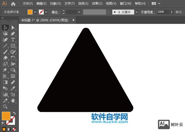Pick the Blend tool
The width and height of the screenshot is (185, 132).
[x=5, y=88]
